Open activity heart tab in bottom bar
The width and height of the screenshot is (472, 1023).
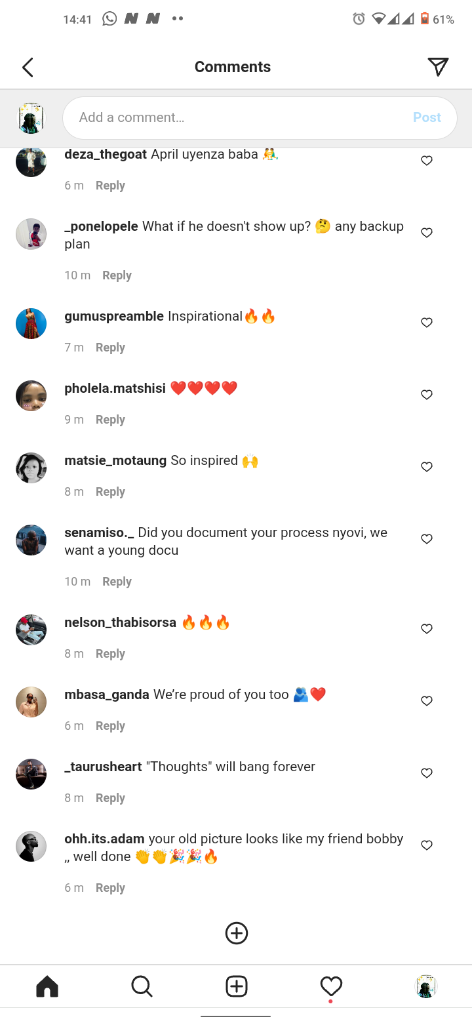pyautogui.click(x=331, y=986)
